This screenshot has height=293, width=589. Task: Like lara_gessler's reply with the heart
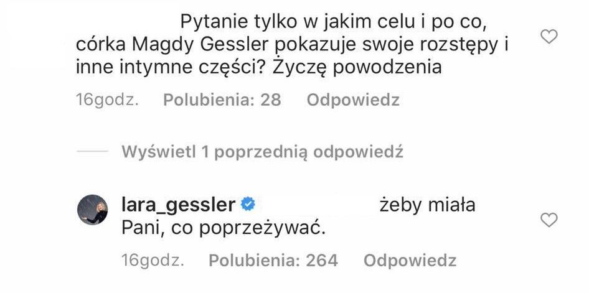(x=548, y=219)
